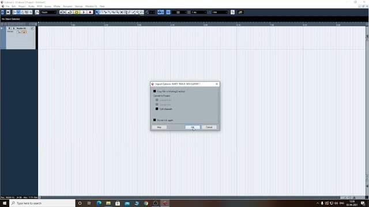Click the Cancel button in Import Options
This screenshot has width=369, height=207.
(209, 127)
